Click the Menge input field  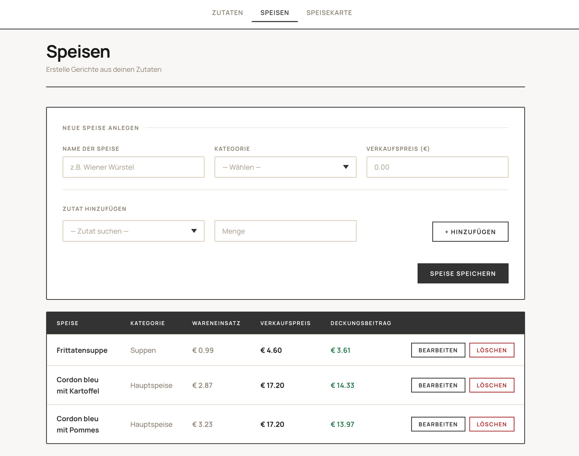(x=286, y=231)
